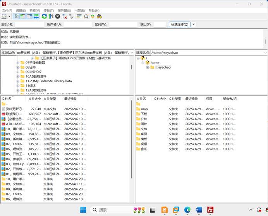
Task: Expand the 09毕业论文 folder
Action: coord(18,72)
